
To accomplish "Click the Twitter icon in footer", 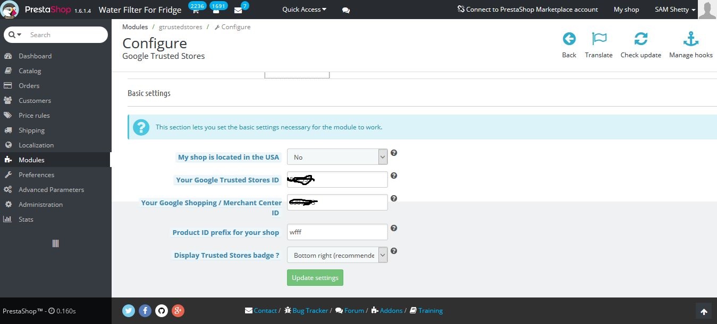I will [x=129, y=311].
